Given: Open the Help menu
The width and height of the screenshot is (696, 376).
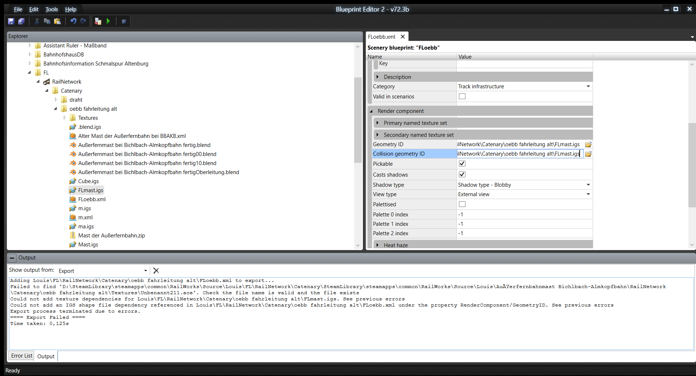Looking at the screenshot, I should coord(71,9).
